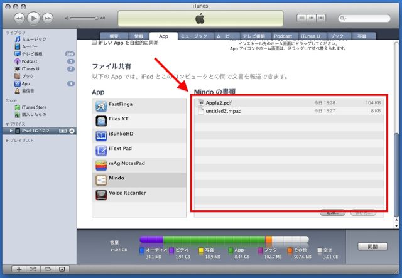Click in the iTunes search field
The width and height of the screenshot is (402, 278).
tap(364, 18)
